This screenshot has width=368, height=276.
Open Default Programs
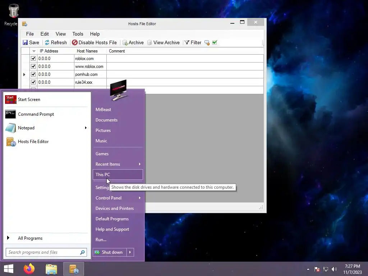tap(118, 219)
